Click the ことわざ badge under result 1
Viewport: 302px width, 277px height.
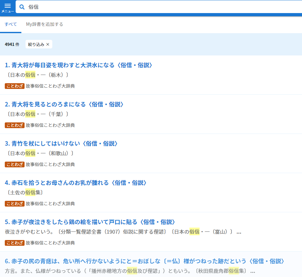coord(15,86)
